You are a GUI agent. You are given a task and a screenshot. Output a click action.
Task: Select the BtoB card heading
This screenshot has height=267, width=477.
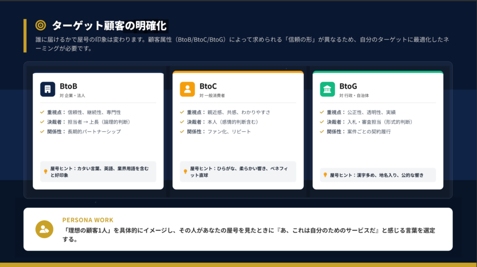[x=68, y=86]
